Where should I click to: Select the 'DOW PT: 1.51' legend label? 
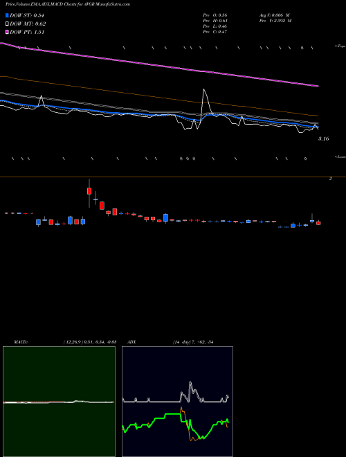(27, 32)
